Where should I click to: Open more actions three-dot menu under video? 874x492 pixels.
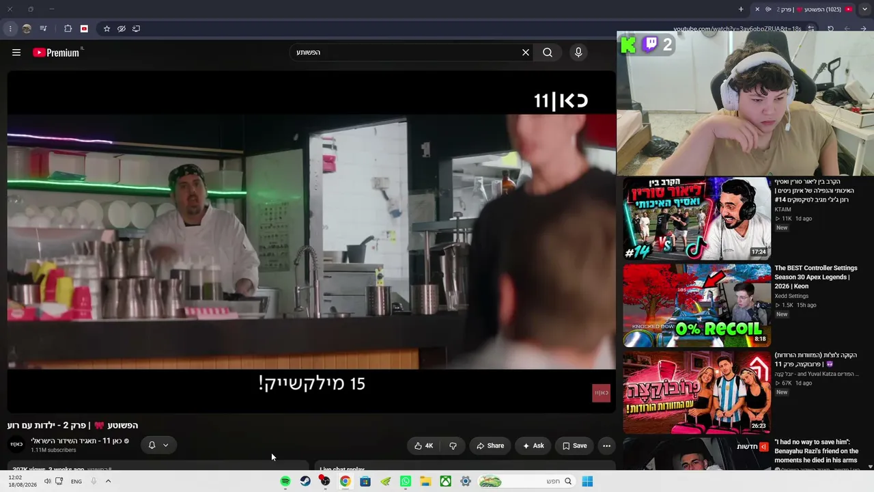(606, 446)
